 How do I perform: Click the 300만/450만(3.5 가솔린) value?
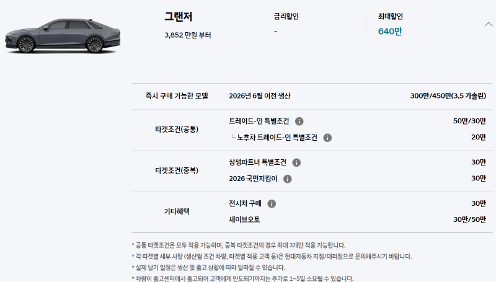[x=448, y=96]
